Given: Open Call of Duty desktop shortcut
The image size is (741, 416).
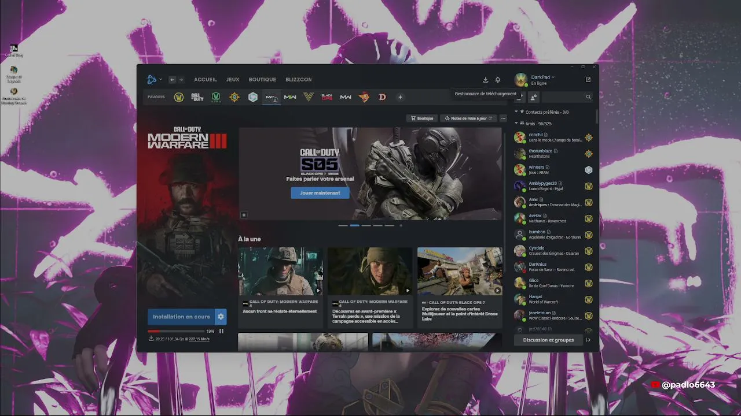Looking at the screenshot, I should coord(14,51).
